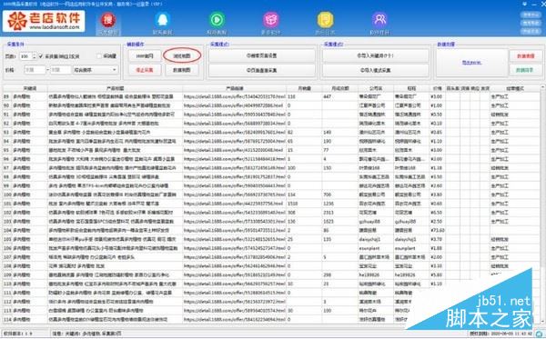Click the laodiansoft.com logo
The width and height of the screenshot is (546, 339).
pyautogui.click(x=44, y=21)
